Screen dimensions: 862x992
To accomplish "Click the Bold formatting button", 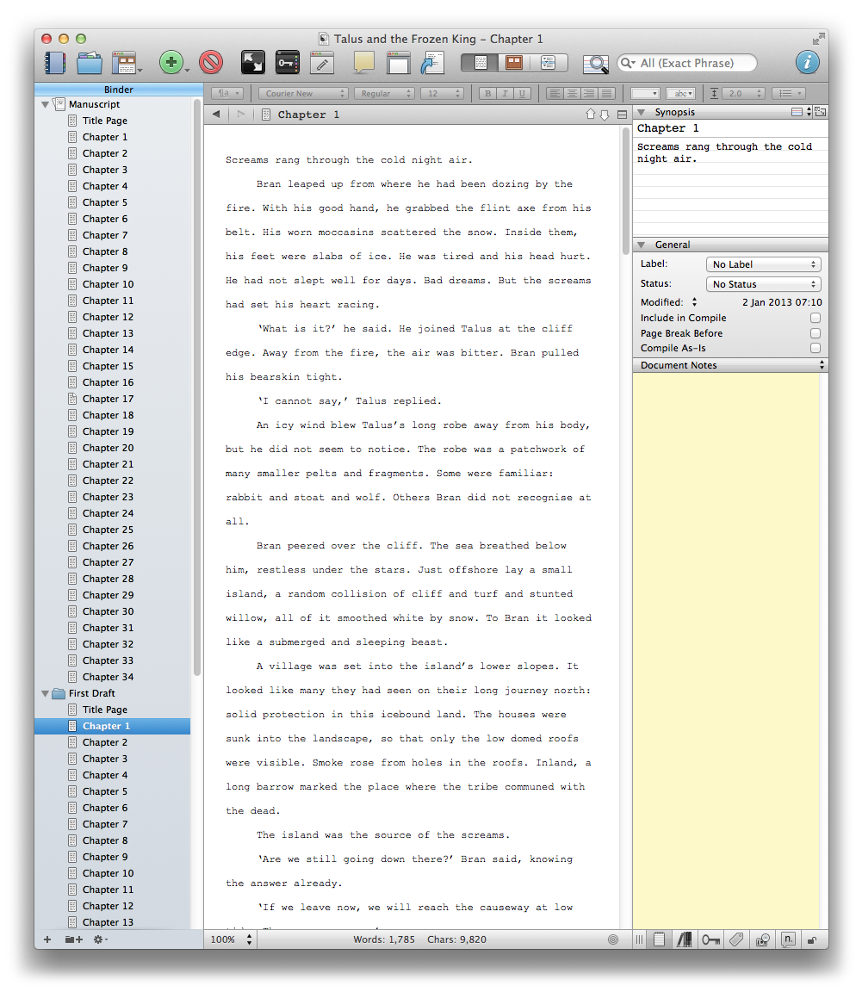I will point(488,93).
